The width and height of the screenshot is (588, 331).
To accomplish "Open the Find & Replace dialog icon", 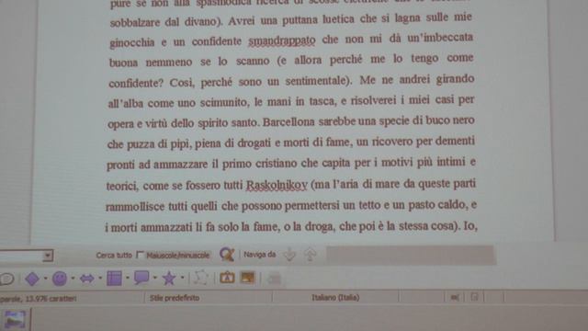I will tap(227, 255).
